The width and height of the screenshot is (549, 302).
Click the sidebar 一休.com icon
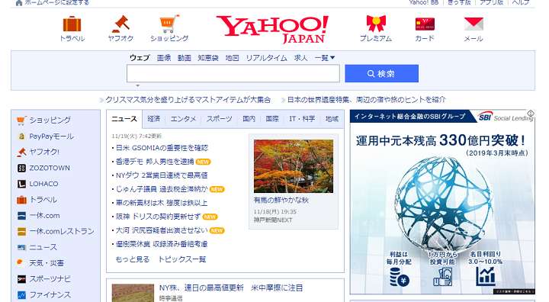[x=21, y=216]
